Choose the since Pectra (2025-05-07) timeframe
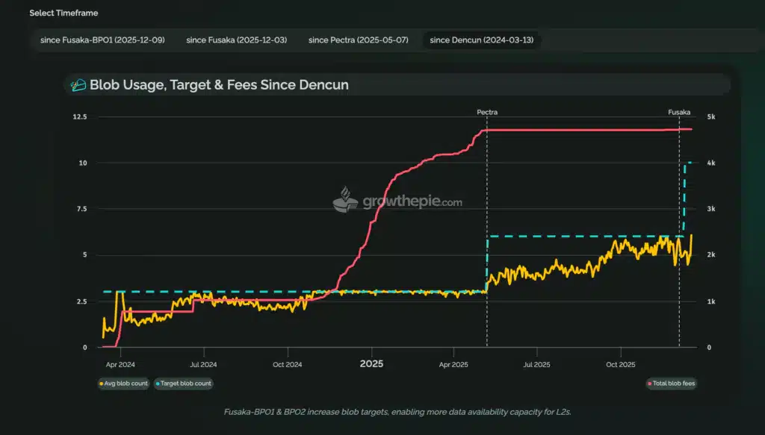 click(358, 40)
